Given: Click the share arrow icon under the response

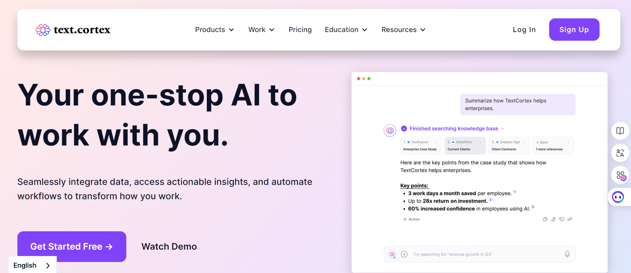Looking at the screenshot, I should (570, 219).
